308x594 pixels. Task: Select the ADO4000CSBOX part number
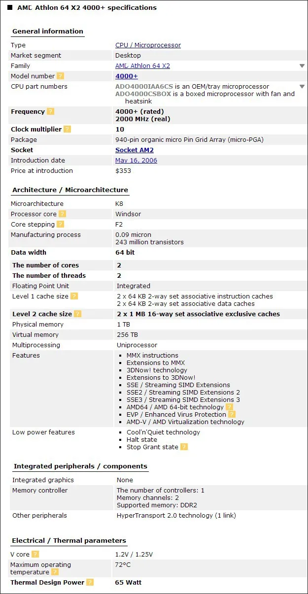click(x=143, y=94)
